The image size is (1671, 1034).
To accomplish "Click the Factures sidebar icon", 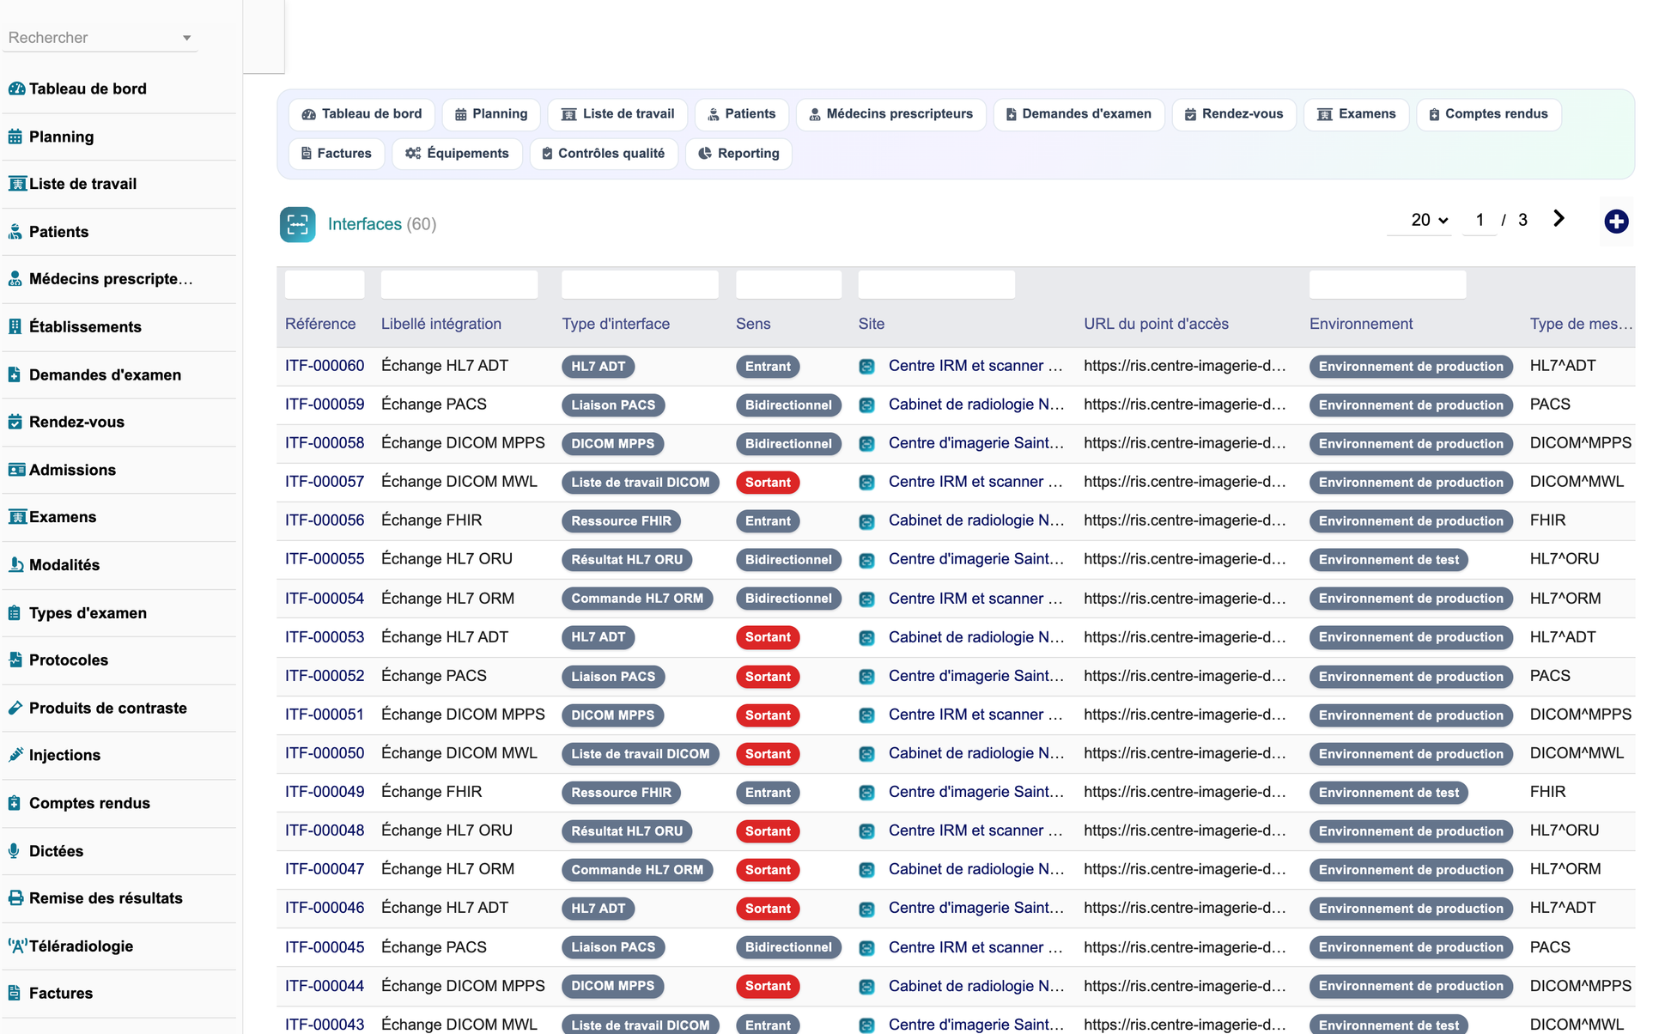I will pos(15,994).
